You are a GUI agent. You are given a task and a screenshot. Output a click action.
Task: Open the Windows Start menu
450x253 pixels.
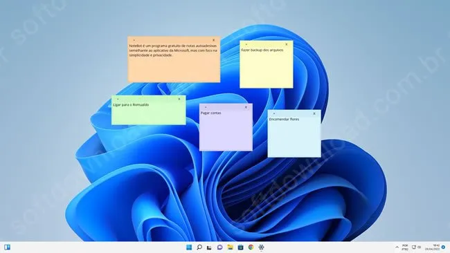(189, 247)
